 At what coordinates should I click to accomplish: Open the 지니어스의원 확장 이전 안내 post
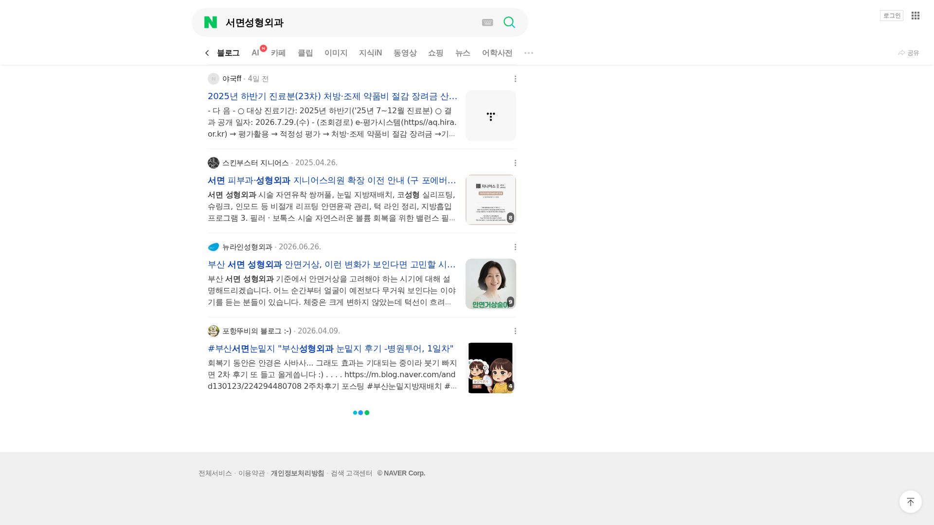(333, 180)
